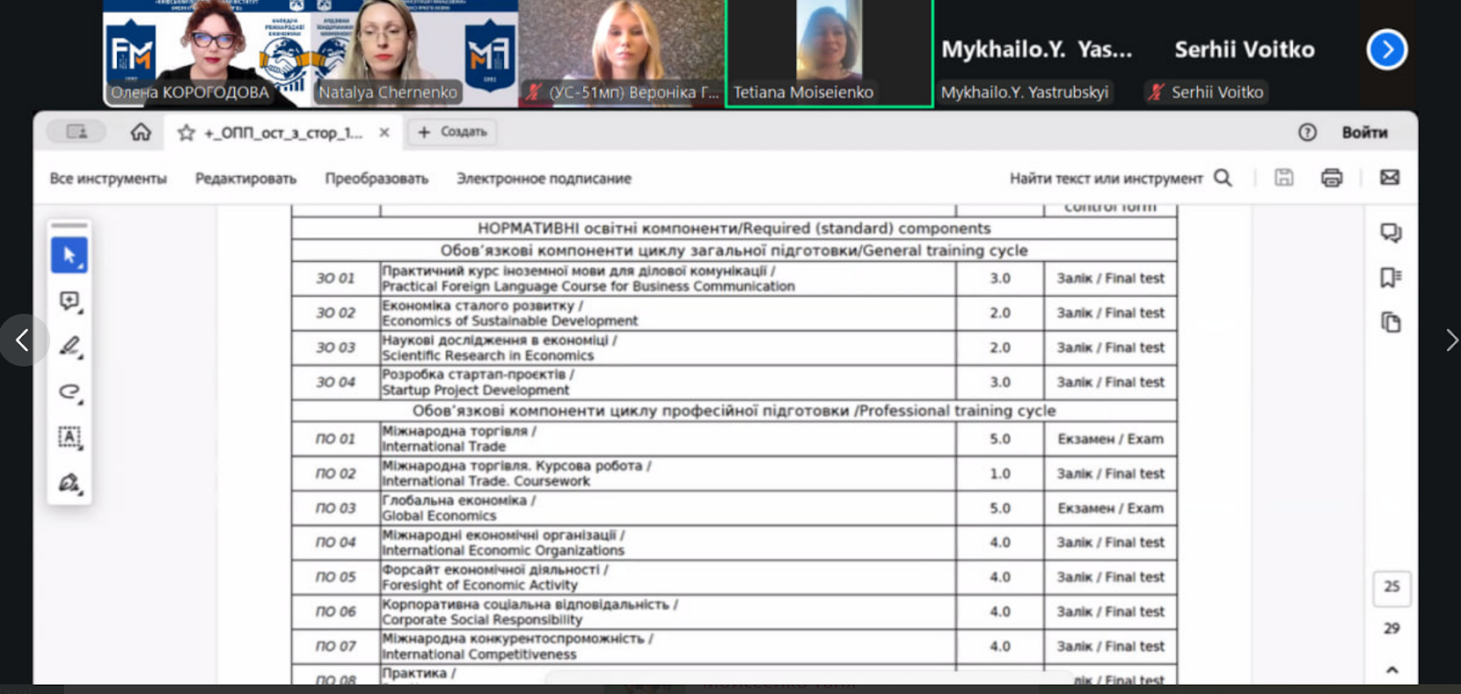Choose the add comment tool
Screen dimensions: 1461x694
pos(69,301)
